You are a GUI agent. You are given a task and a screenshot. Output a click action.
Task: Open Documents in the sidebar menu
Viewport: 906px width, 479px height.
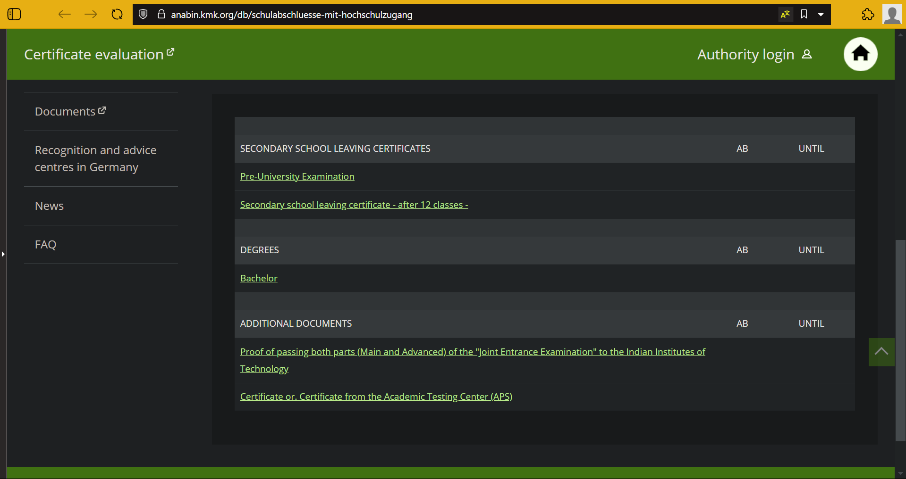tap(70, 111)
